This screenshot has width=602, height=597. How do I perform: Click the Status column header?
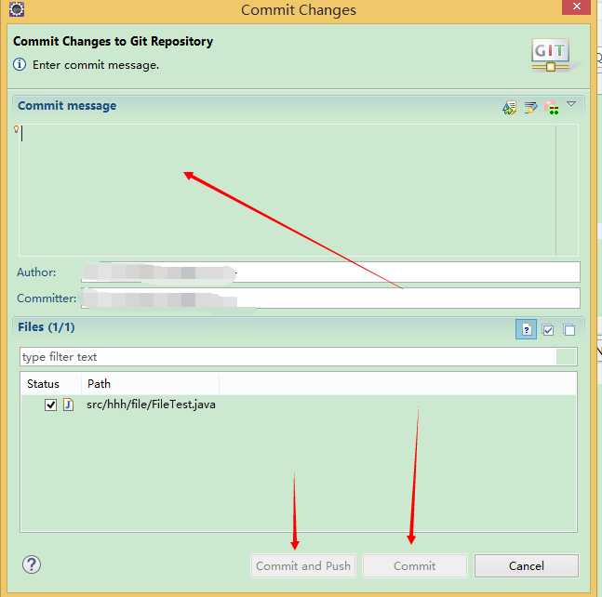50,384
